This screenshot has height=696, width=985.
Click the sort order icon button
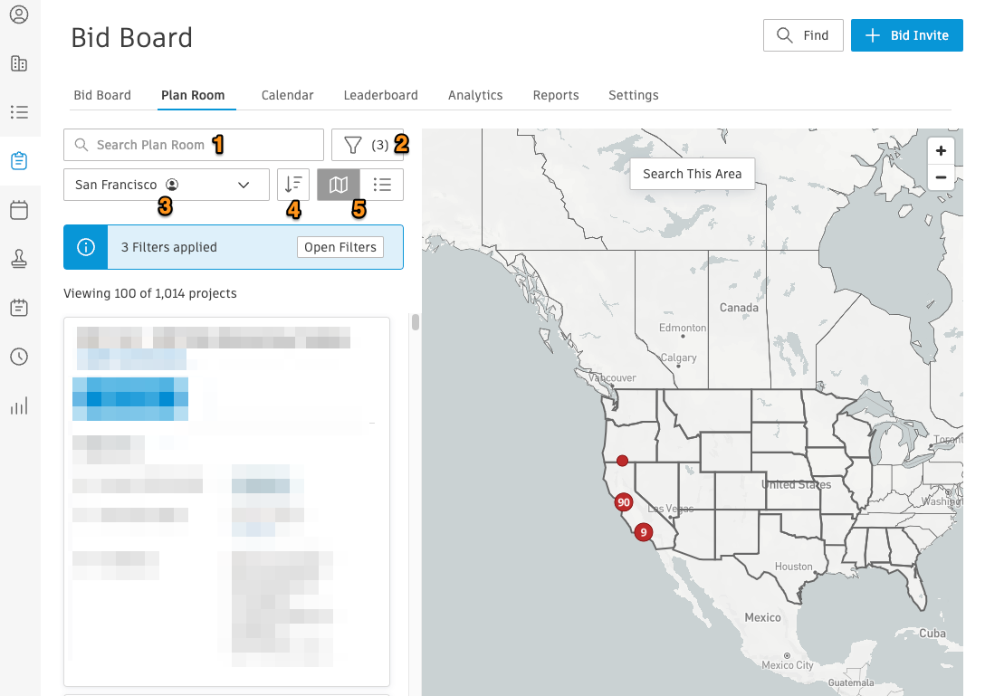293,185
